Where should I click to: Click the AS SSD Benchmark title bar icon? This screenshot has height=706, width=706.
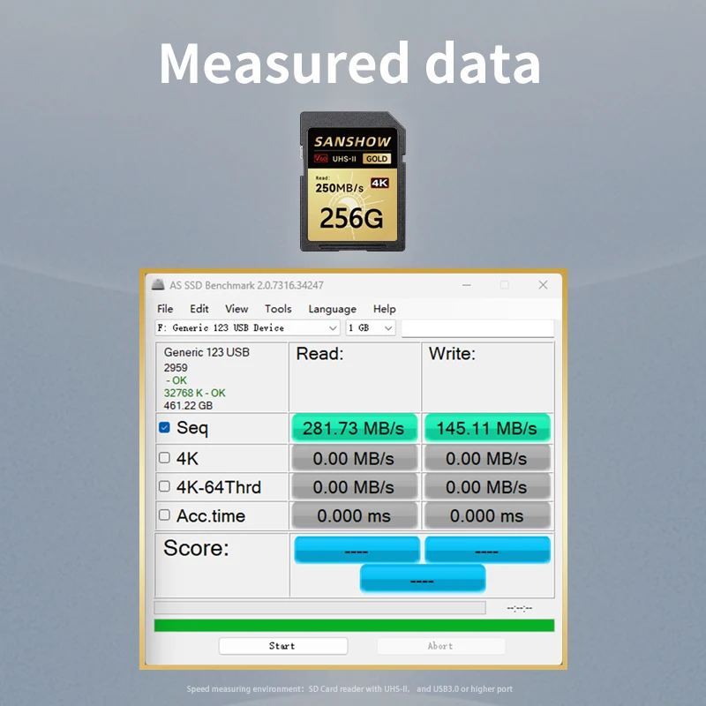tap(161, 286)
